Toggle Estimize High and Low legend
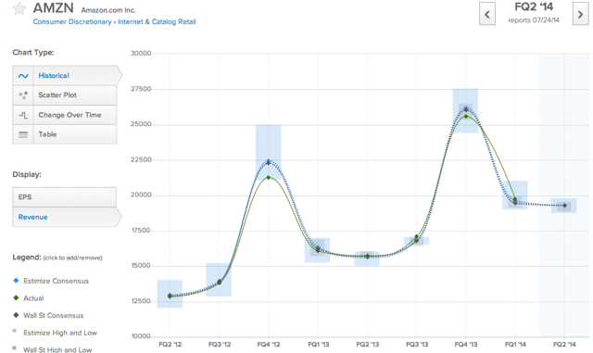This screenshot has width=593, height=353. (60, 333)
